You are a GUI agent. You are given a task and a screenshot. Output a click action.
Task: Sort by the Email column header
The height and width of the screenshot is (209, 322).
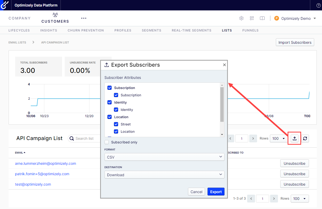pyautogui.click(x=20, y=153)
